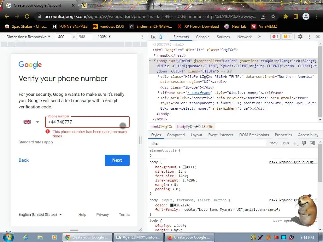The height and width of the screenshot is (242, 323).
Task: Click the Phone number input field
Action: click(x=87, y=122)
